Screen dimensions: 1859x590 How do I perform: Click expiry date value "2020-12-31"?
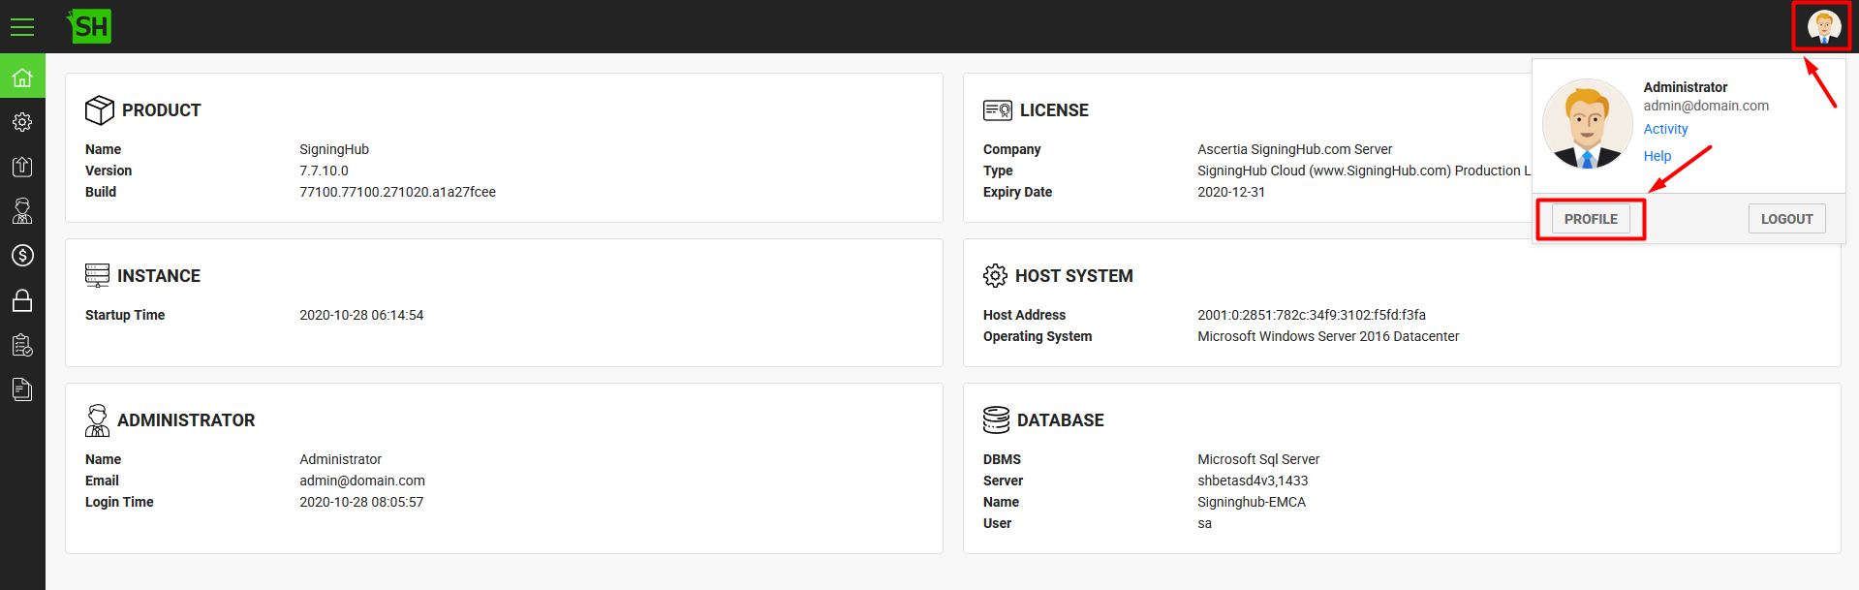pos(1231,192)
